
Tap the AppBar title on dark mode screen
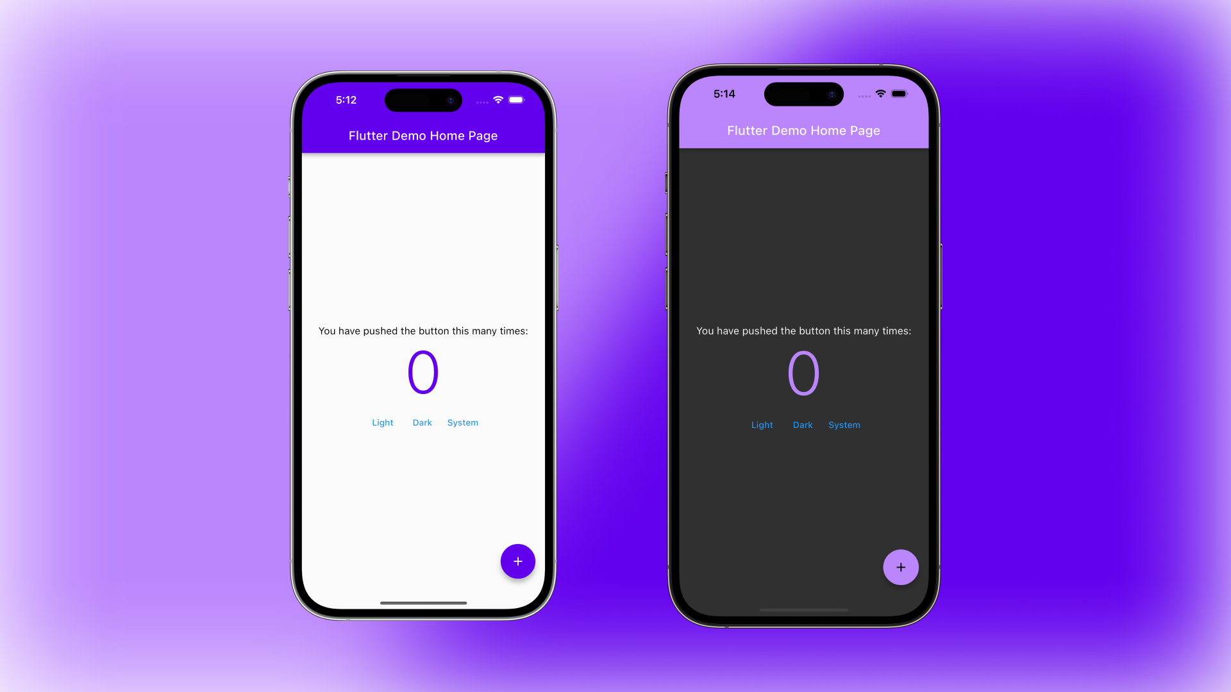tap(803, 130)
